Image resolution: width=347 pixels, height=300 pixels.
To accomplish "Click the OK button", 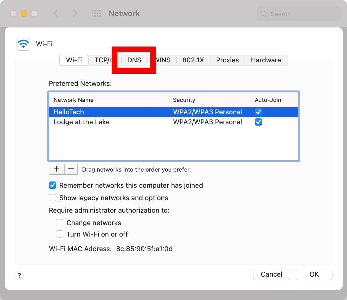I will pyautogui.click(x=314, y=274).
